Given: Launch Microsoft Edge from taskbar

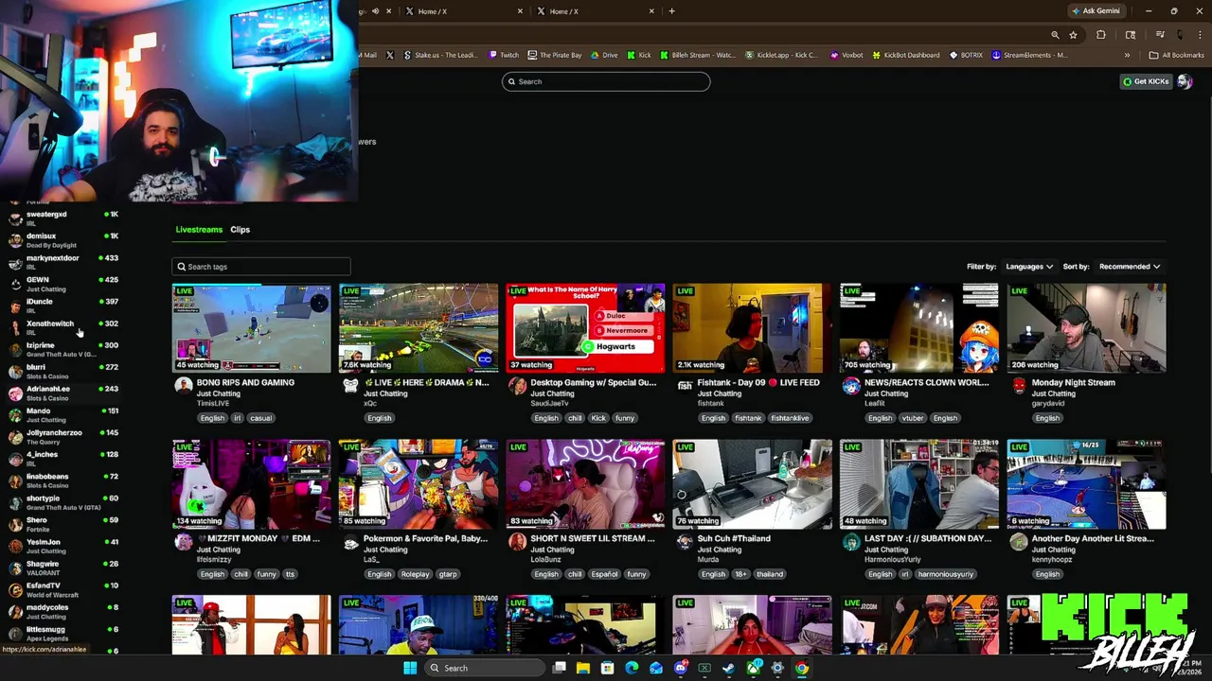Looking at the screenshot, I should point(632,668).
